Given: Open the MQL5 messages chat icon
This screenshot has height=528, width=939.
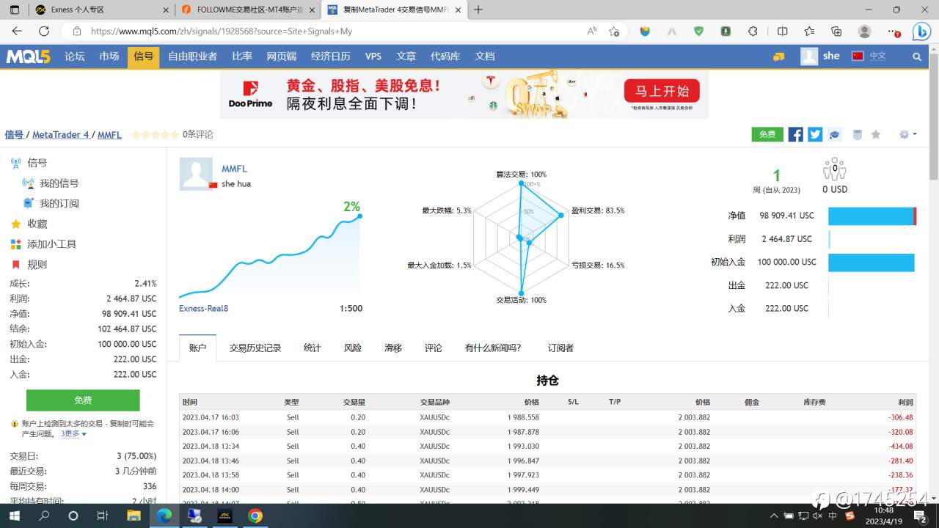Looking at the screenshot, I should click(778, 56).
